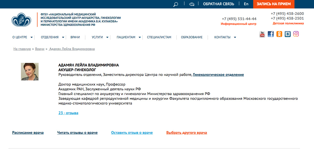
Task: Click the doctor's portrait photo
Action: [x=30, y=72]
